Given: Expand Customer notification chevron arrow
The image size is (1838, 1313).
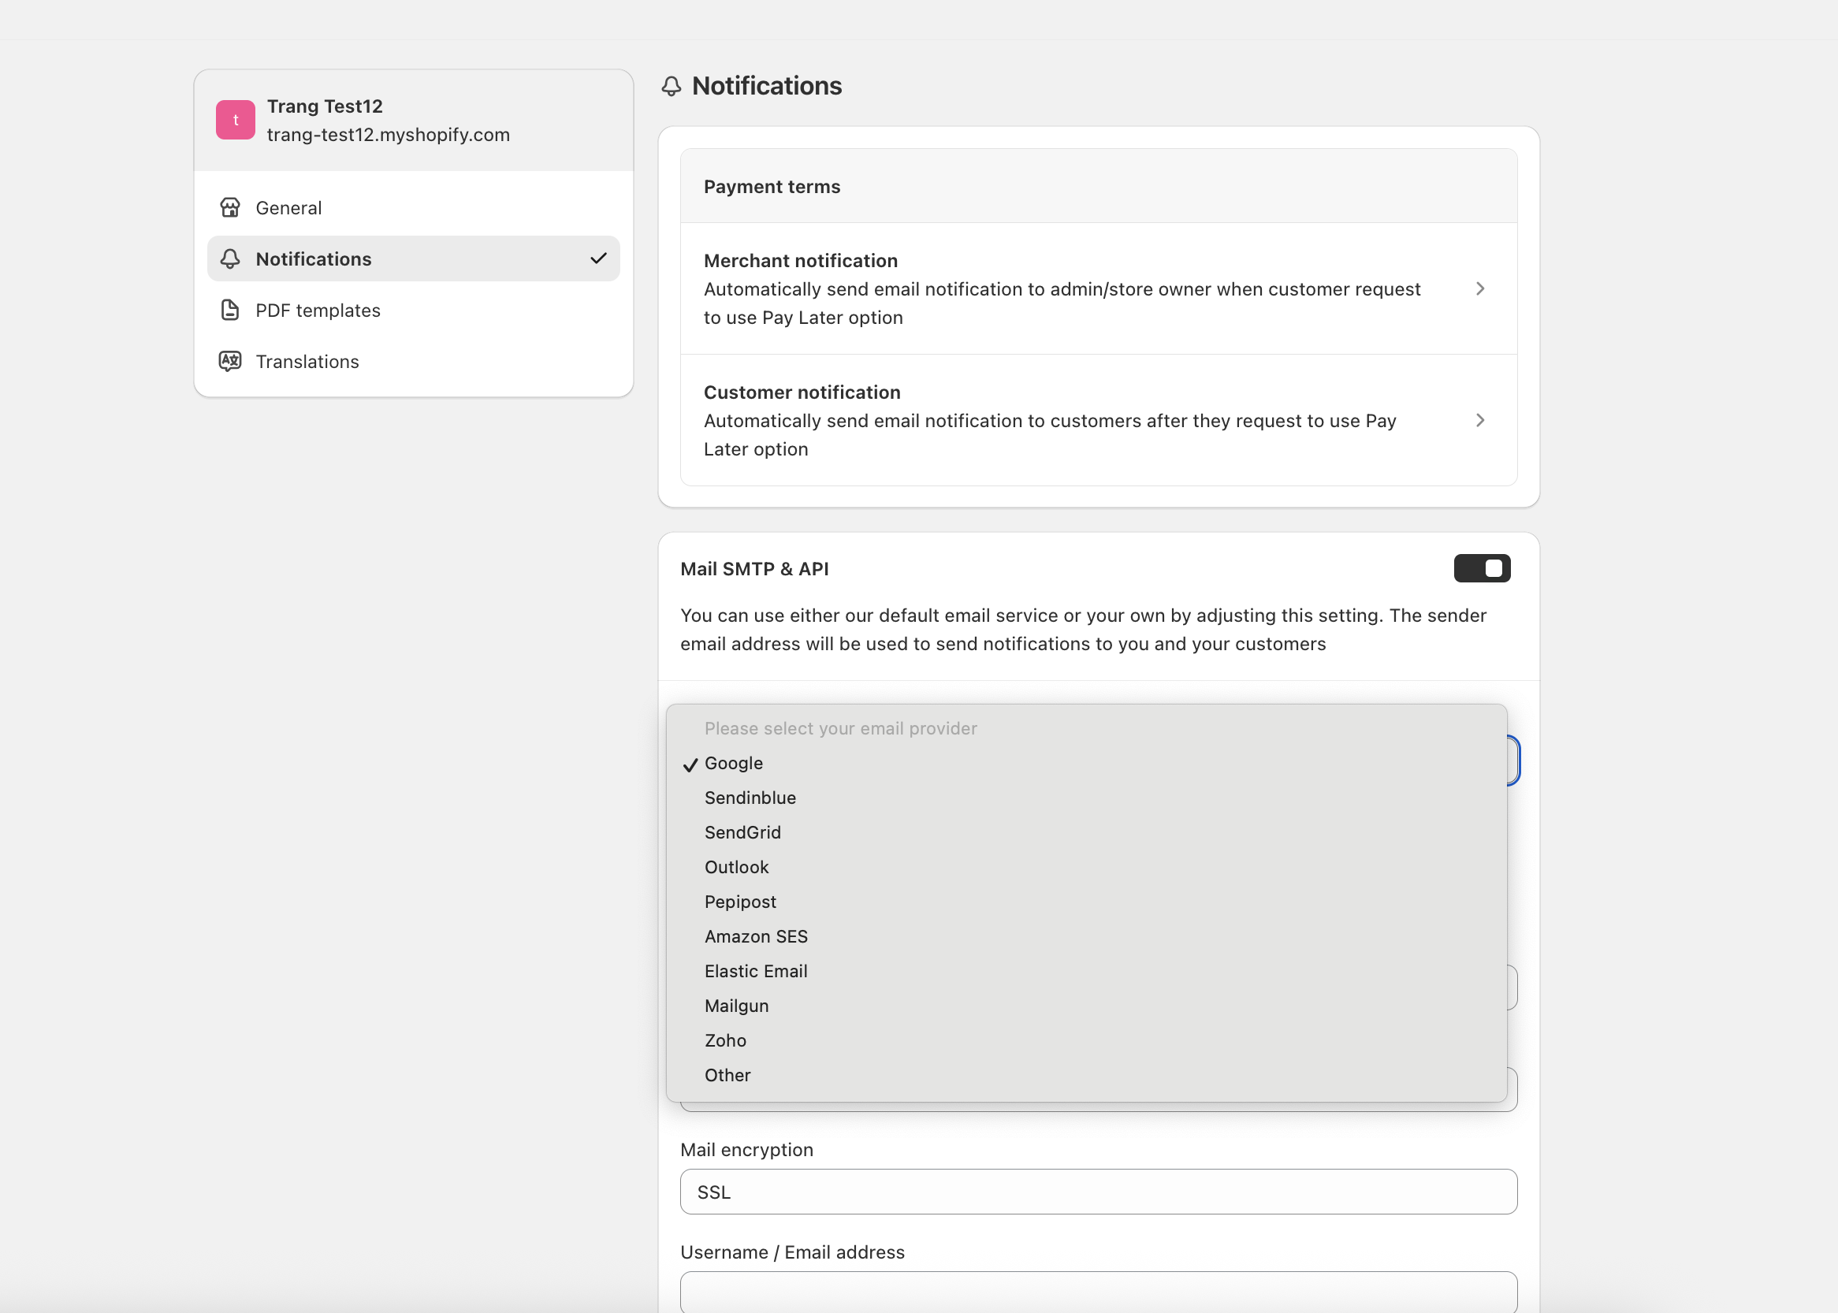Looking at the screenshot, I should point(1480,420).
